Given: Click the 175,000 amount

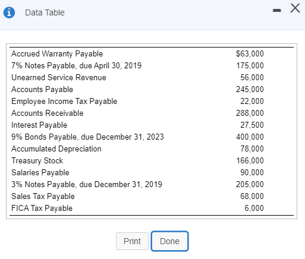Looking at the screenshot, I should coord(250,65).
